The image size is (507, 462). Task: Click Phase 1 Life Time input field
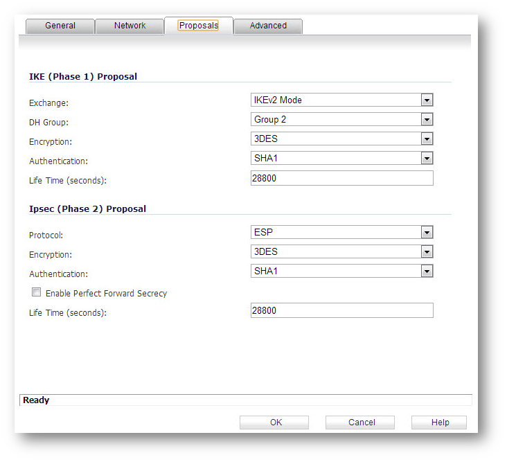pos(341,178)
